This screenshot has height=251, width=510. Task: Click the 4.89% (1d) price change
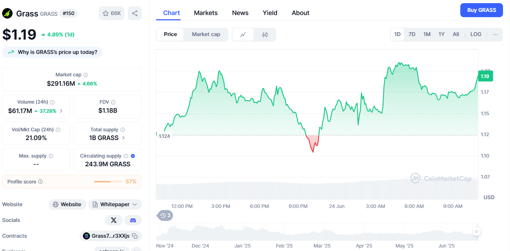58,35
